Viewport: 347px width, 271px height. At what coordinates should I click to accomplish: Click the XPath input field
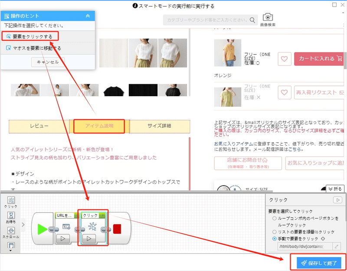coord(305,246)
